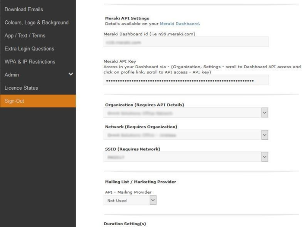Click the Organization dropdown arrow button

[x=264, y=113]
